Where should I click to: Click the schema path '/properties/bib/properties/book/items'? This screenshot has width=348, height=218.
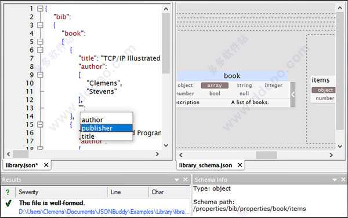pyautogui.click(x=249, y=209)
